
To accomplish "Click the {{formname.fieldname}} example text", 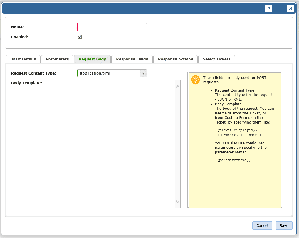I will (x=238, y=135).
